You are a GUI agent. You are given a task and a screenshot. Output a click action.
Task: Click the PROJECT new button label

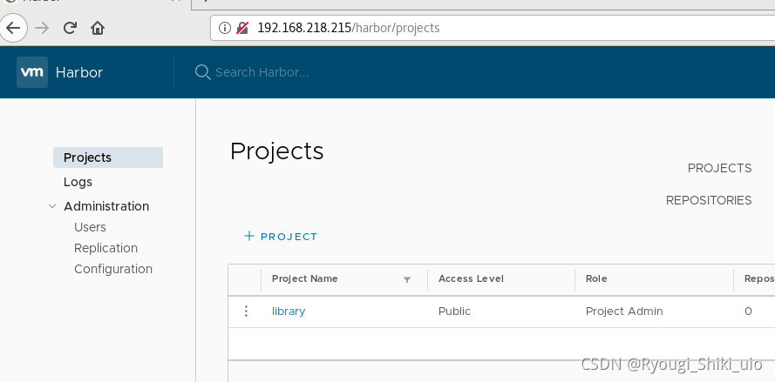pyautogui.click(x=289, y=237)
